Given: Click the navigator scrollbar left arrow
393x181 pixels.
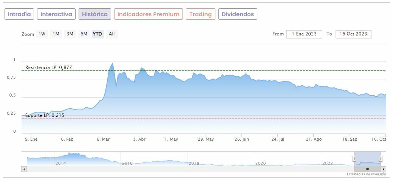Looking at the screenshot, I should point(24,169).
